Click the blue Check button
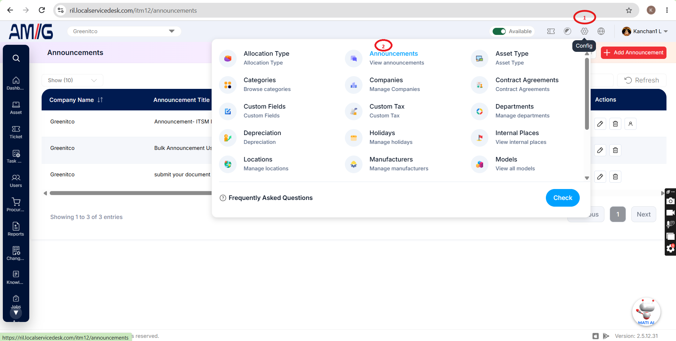The image size is (676, 341). 562,198
